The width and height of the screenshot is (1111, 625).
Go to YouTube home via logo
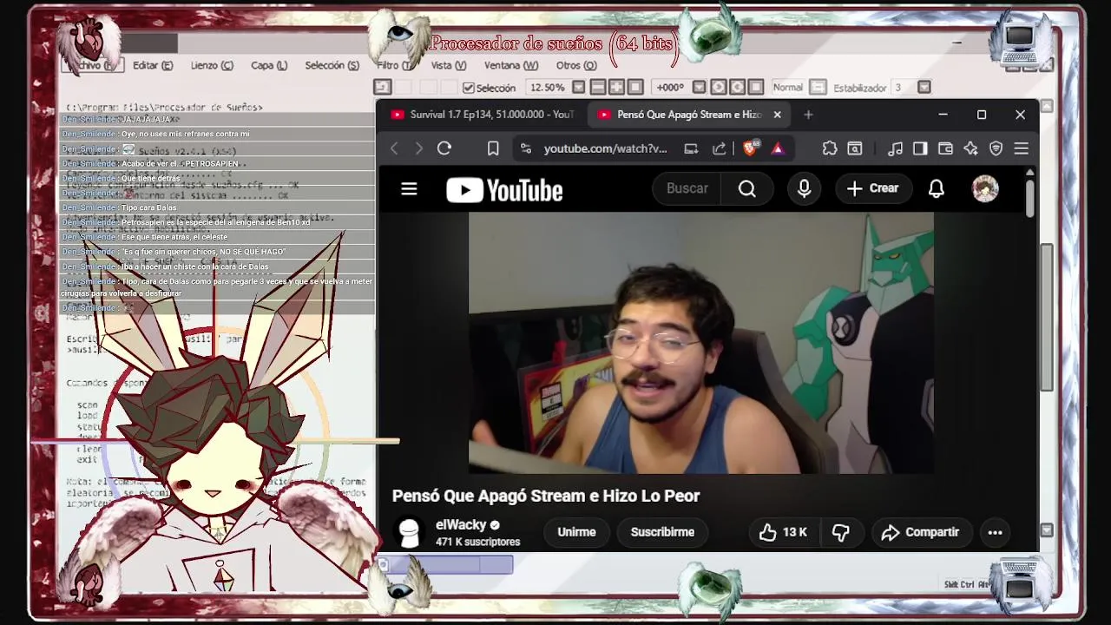click(504, 190)
